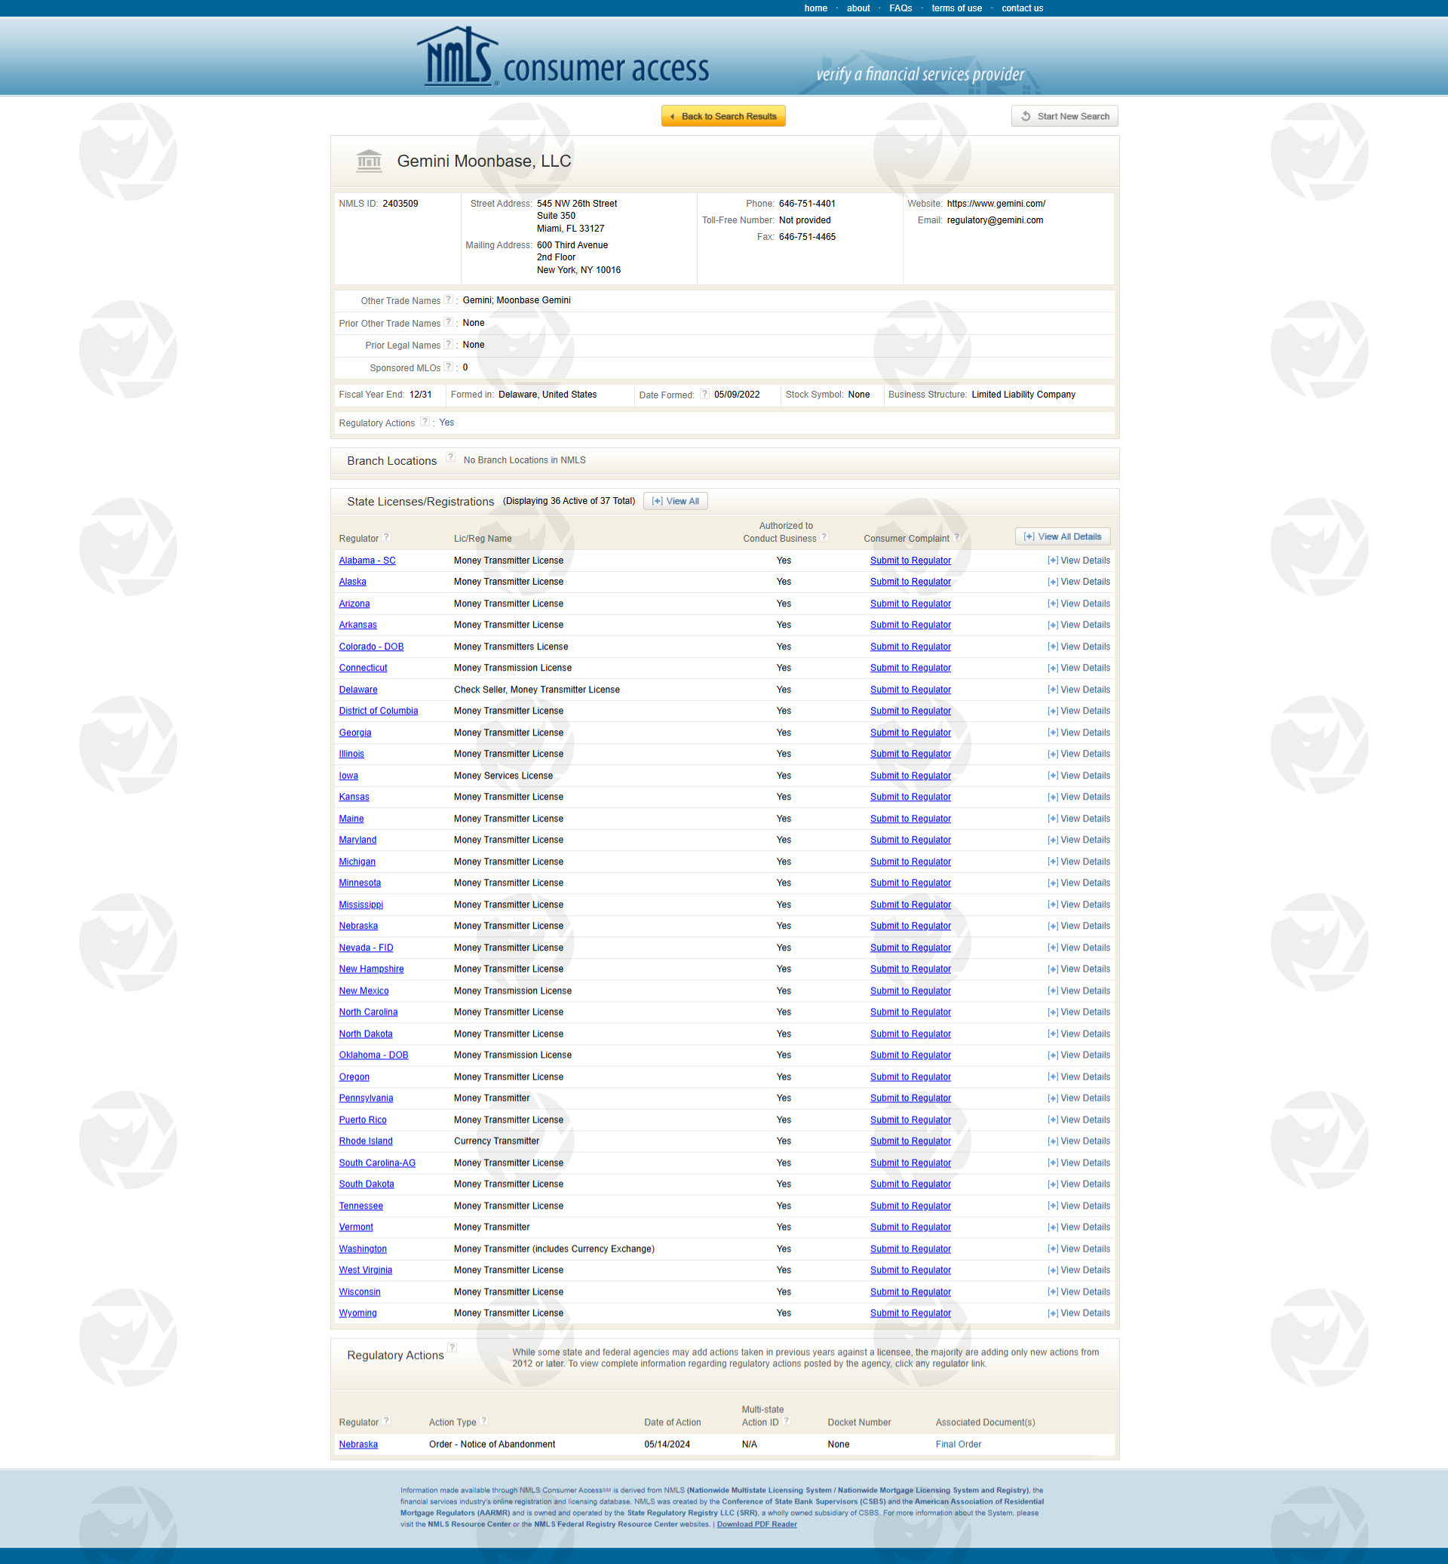
Task: Click Submit to Regulator for Delaware
Action: coord(910,690)
